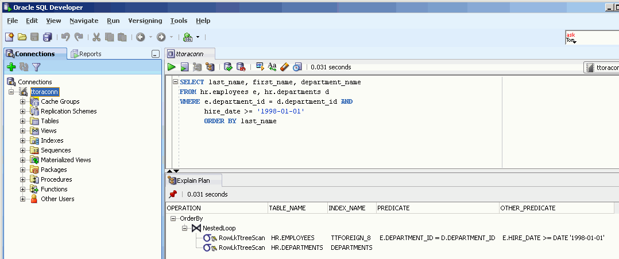The height and width of the screenshot is (259, 619).
Task: Select the Explain Plan tab
Action: click(x=194, y=180)
